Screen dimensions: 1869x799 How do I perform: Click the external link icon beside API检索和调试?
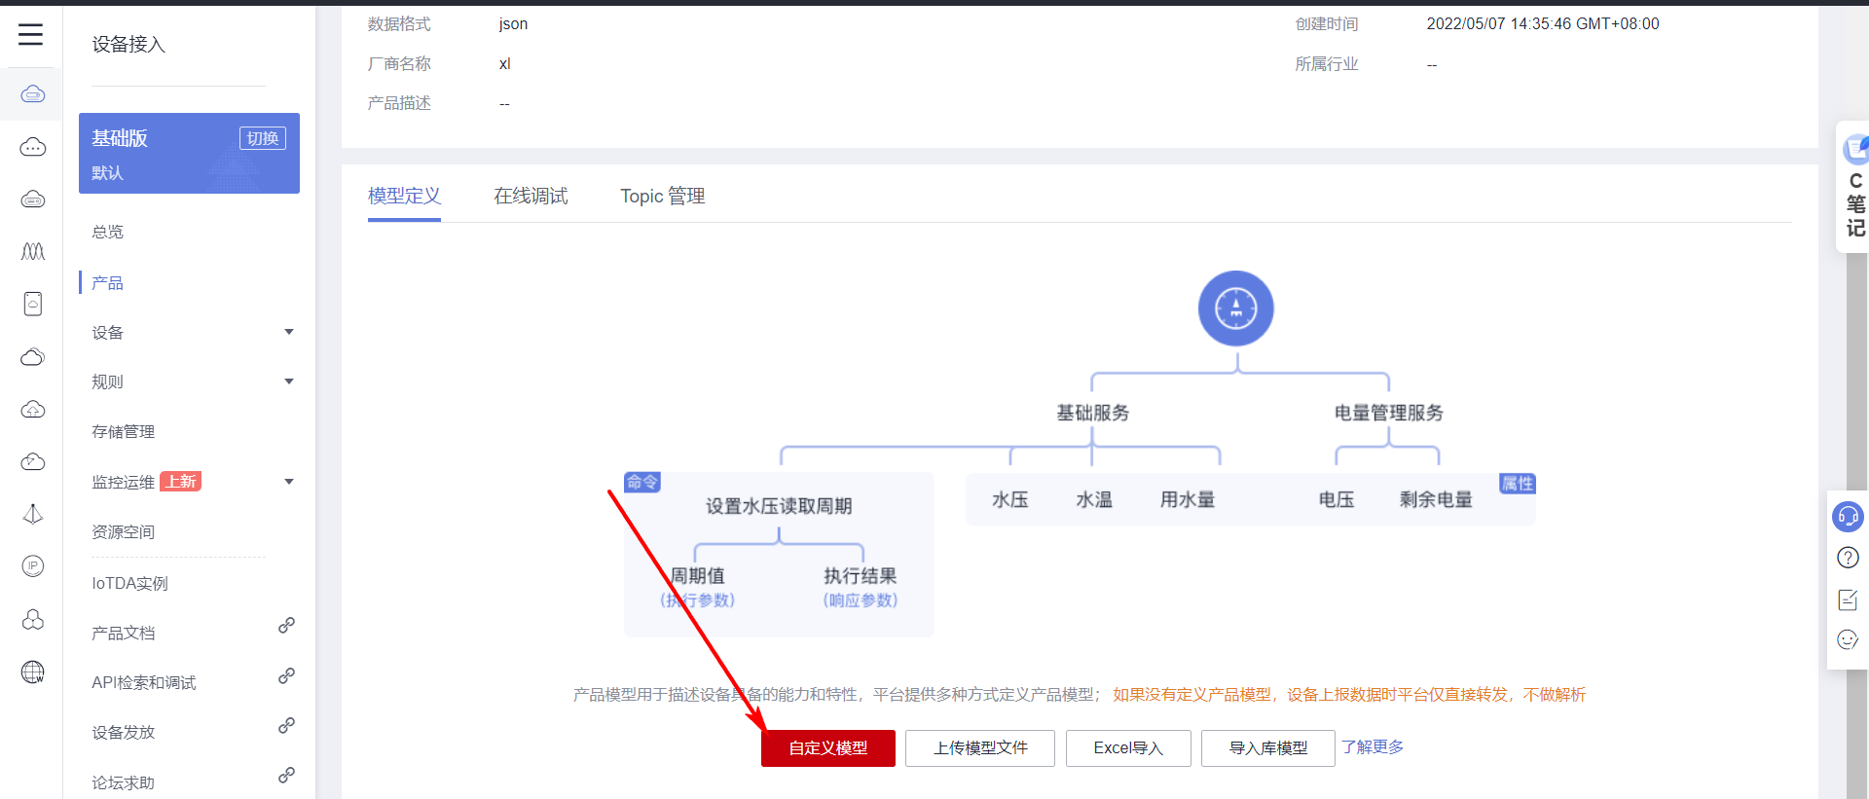tap(286, 675)
